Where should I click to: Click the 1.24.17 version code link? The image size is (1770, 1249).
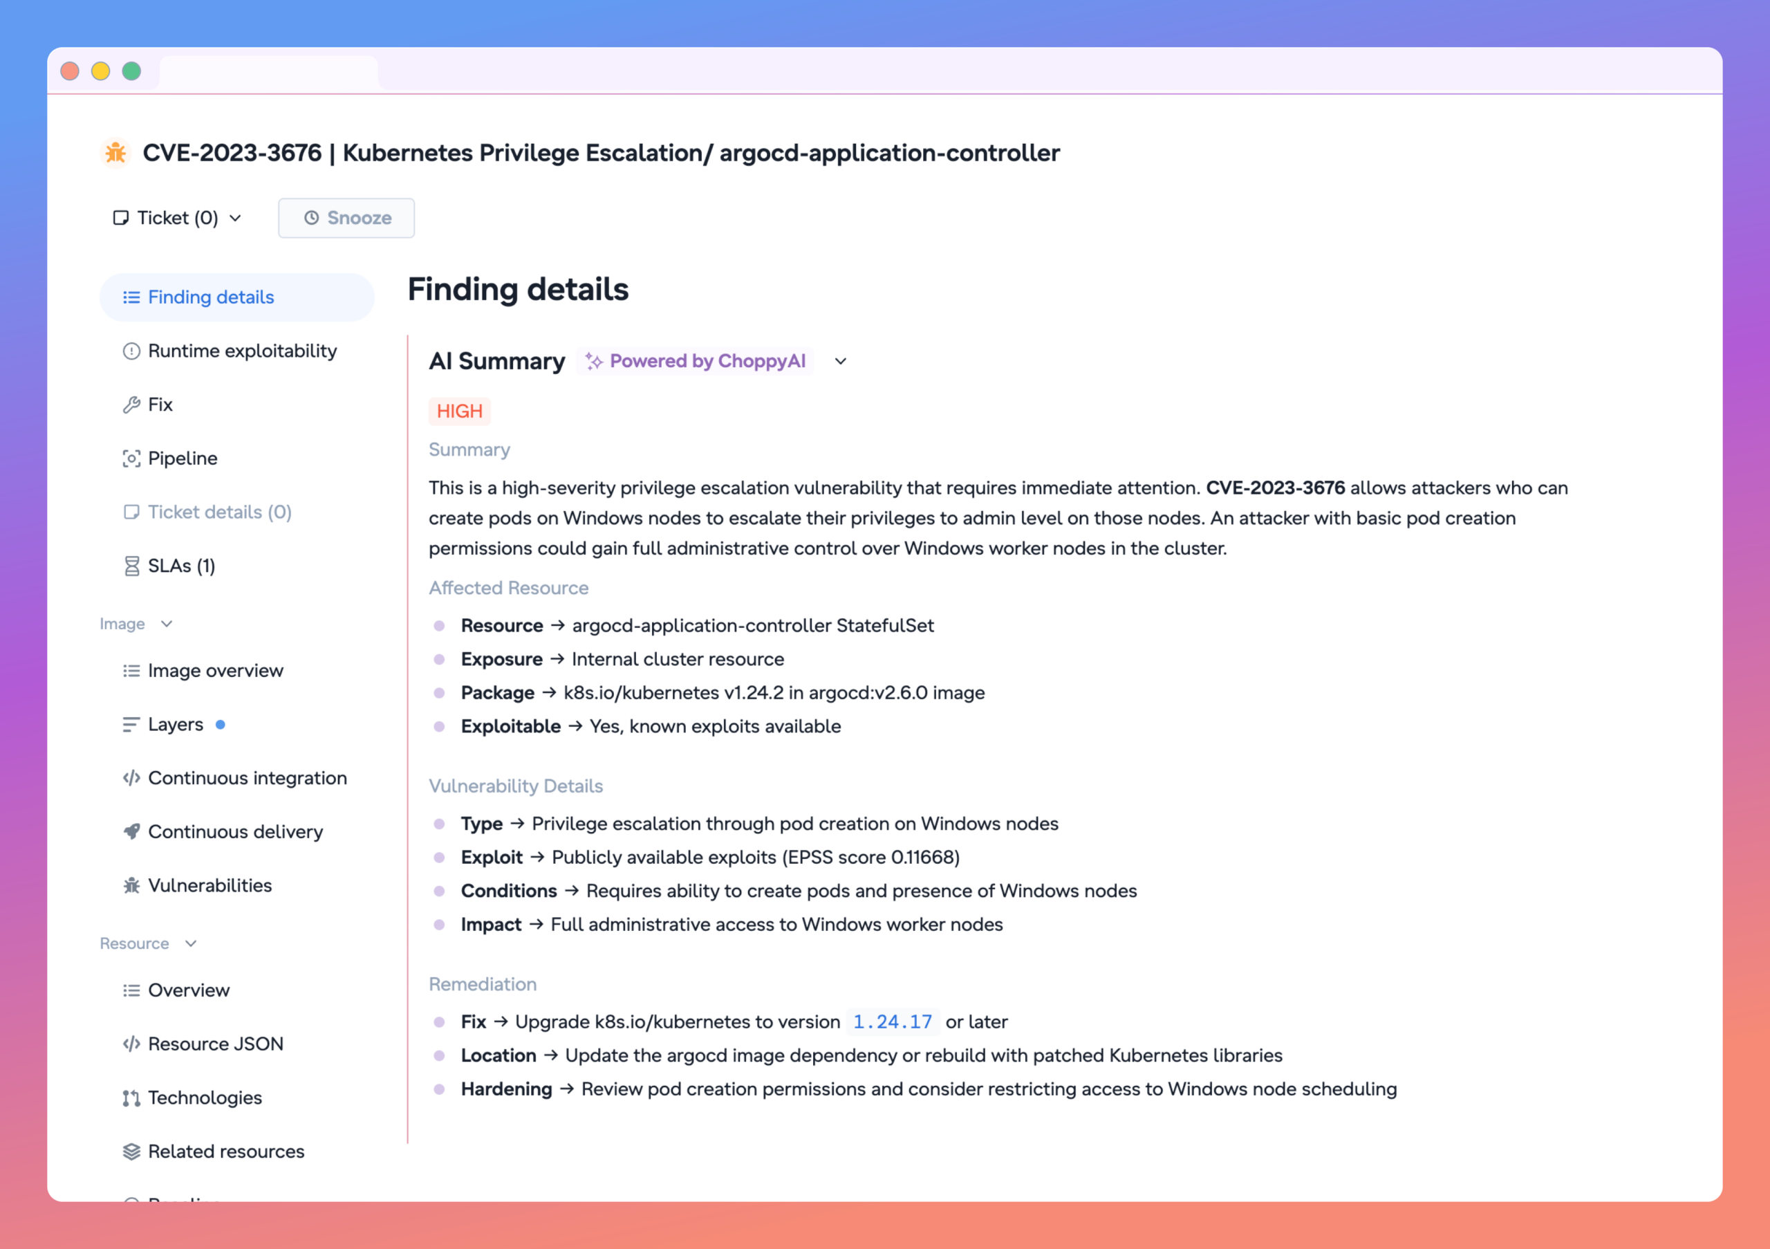(x=893, y=1022)
